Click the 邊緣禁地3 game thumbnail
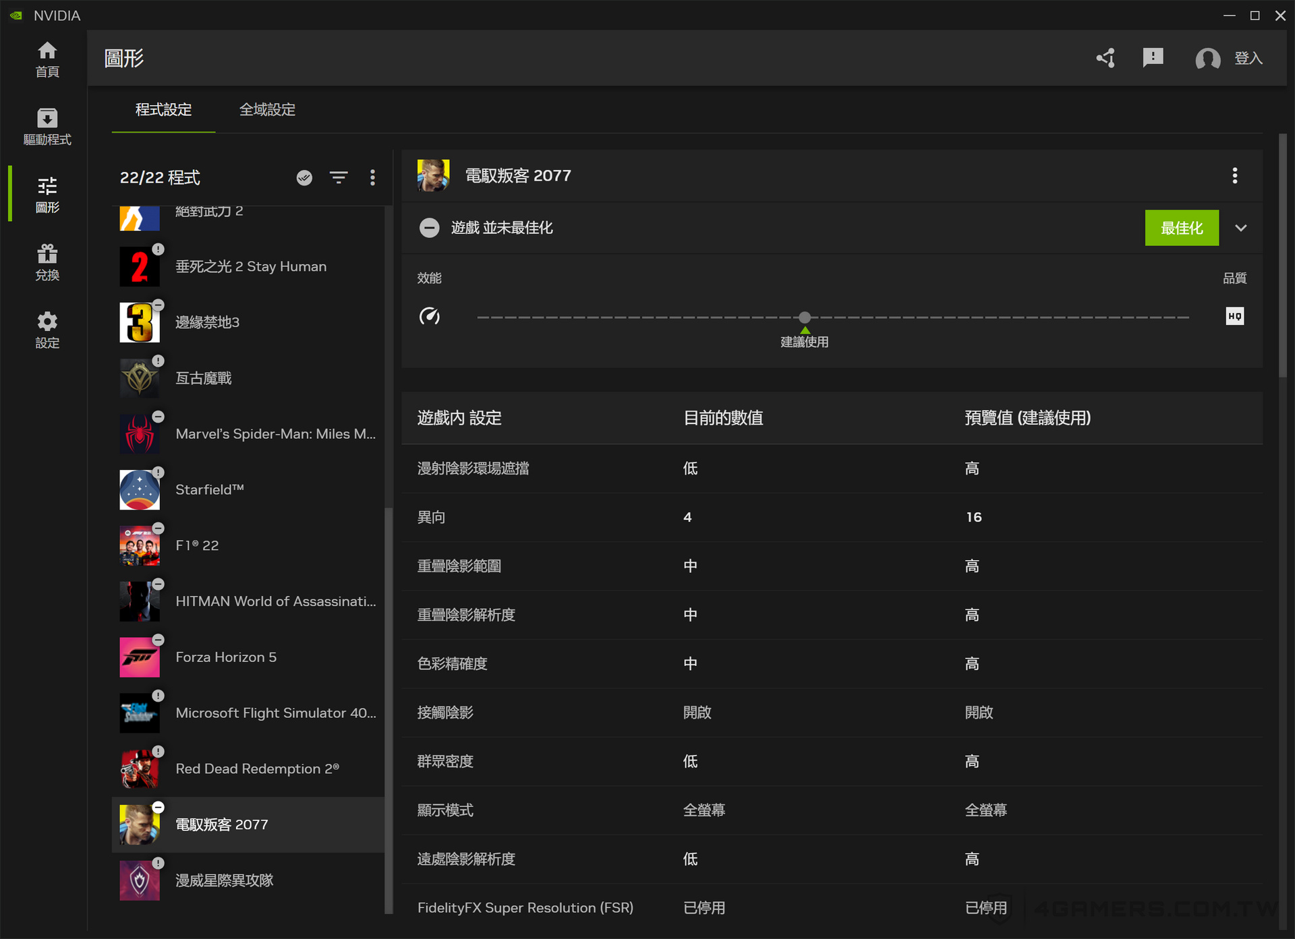 click(x=140, y=323)
